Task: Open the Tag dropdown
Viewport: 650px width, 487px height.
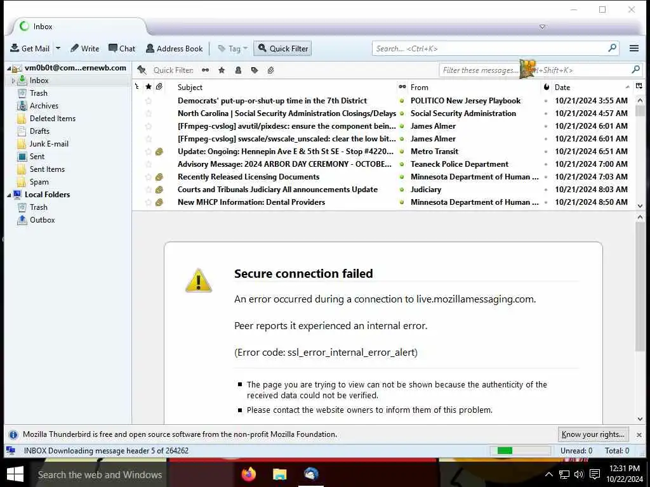Action: [232, 48]
